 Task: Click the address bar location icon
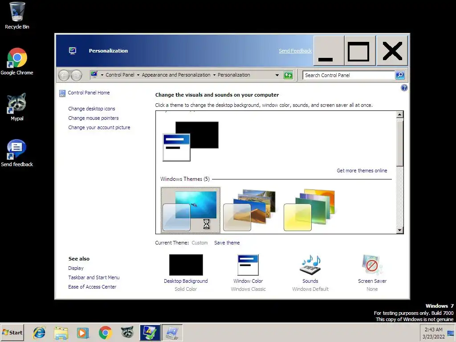pos(94,75)
